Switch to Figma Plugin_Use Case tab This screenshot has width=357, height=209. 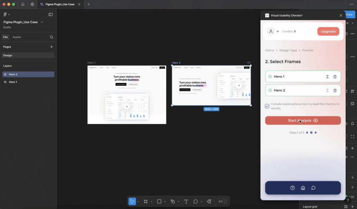(60, 4)
